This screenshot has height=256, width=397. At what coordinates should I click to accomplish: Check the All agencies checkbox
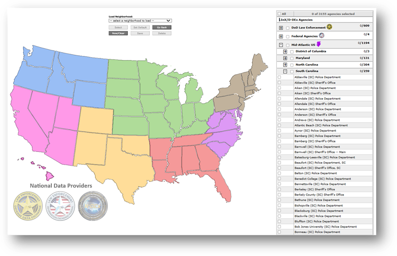280,13
